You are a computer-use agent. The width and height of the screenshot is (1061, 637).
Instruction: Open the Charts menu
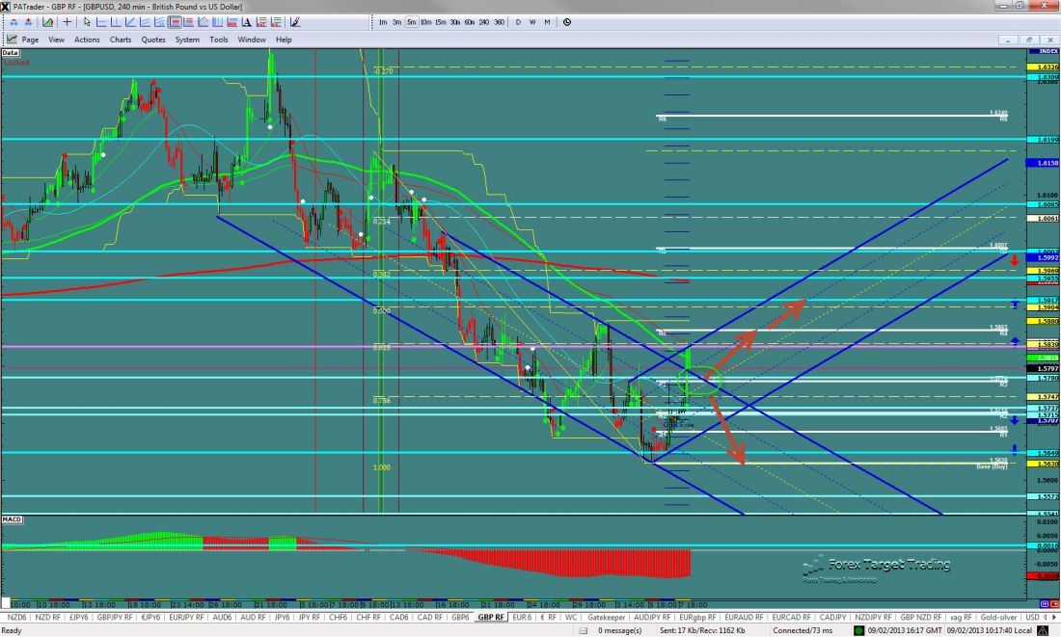point(121,40)
